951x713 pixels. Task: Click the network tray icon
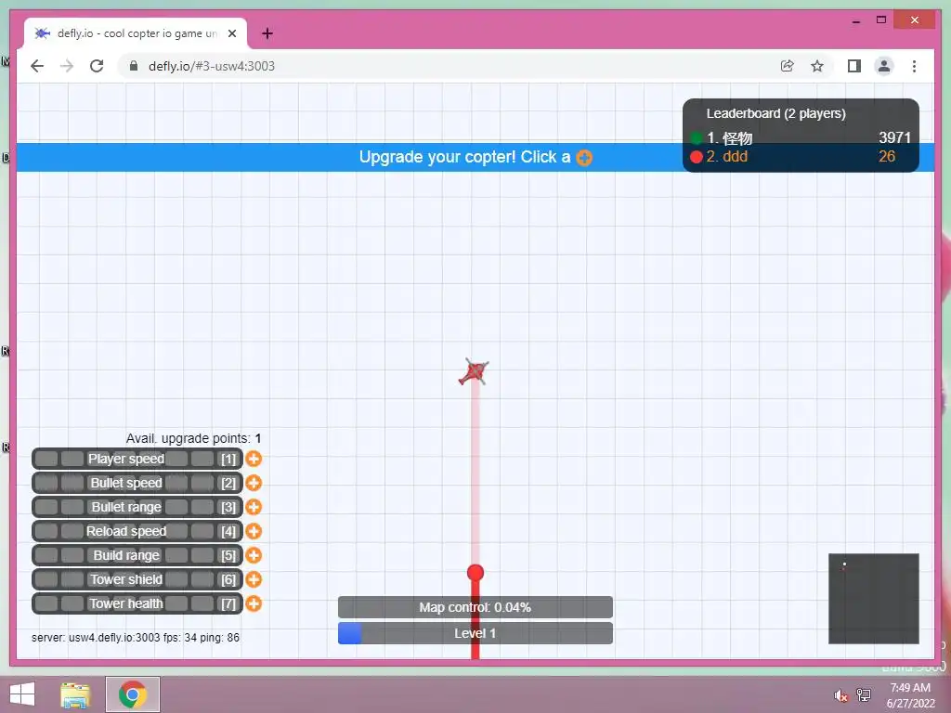click(864, 694)
